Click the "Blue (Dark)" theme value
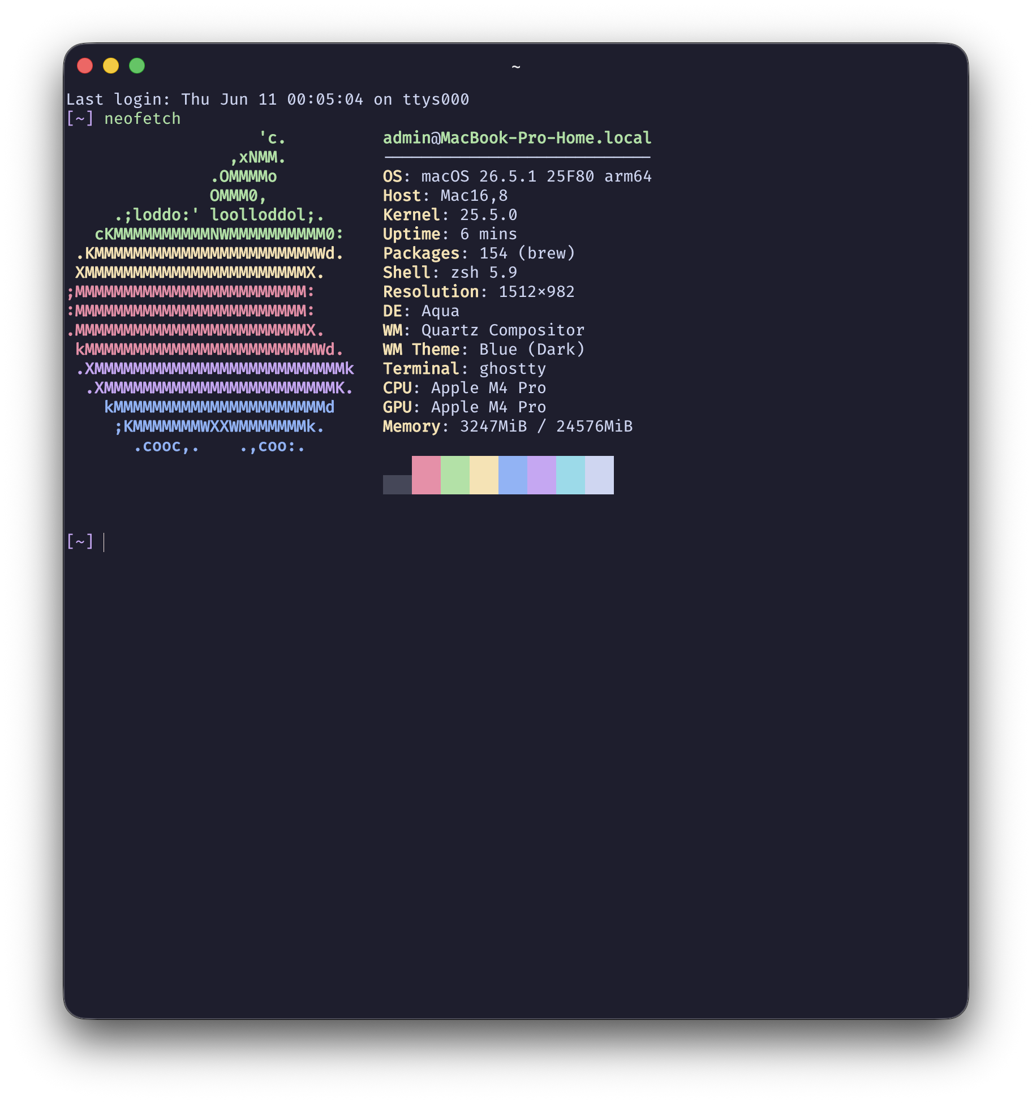Image resolution: width=1032 pixels, height=1103 pixels. tap(532, 350)
